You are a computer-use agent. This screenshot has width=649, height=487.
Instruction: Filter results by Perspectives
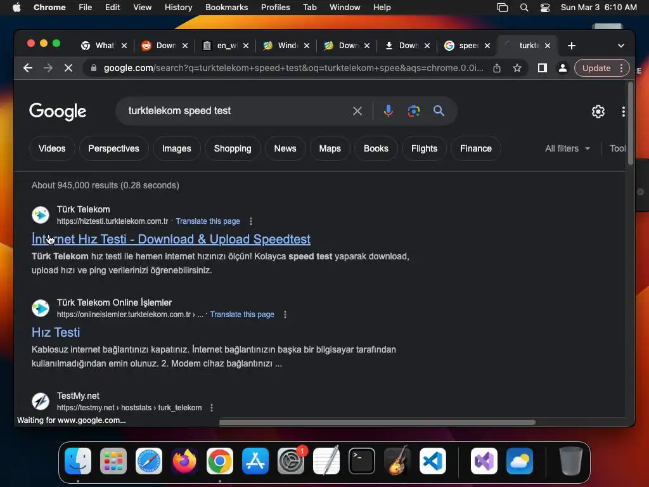pos(113,148)
